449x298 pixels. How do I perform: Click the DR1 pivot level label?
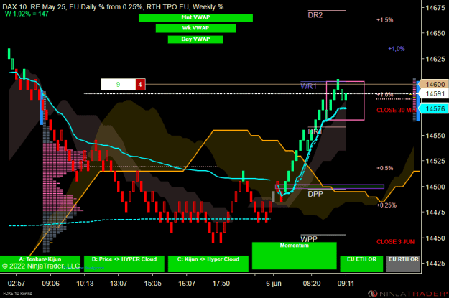tap(315, 131)
